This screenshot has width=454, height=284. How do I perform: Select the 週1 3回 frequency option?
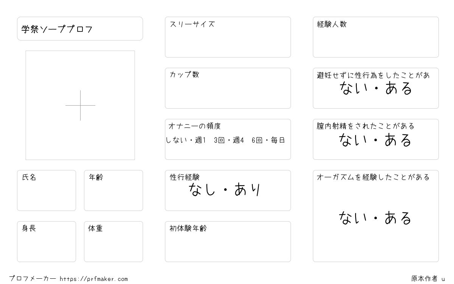point(210,140)
